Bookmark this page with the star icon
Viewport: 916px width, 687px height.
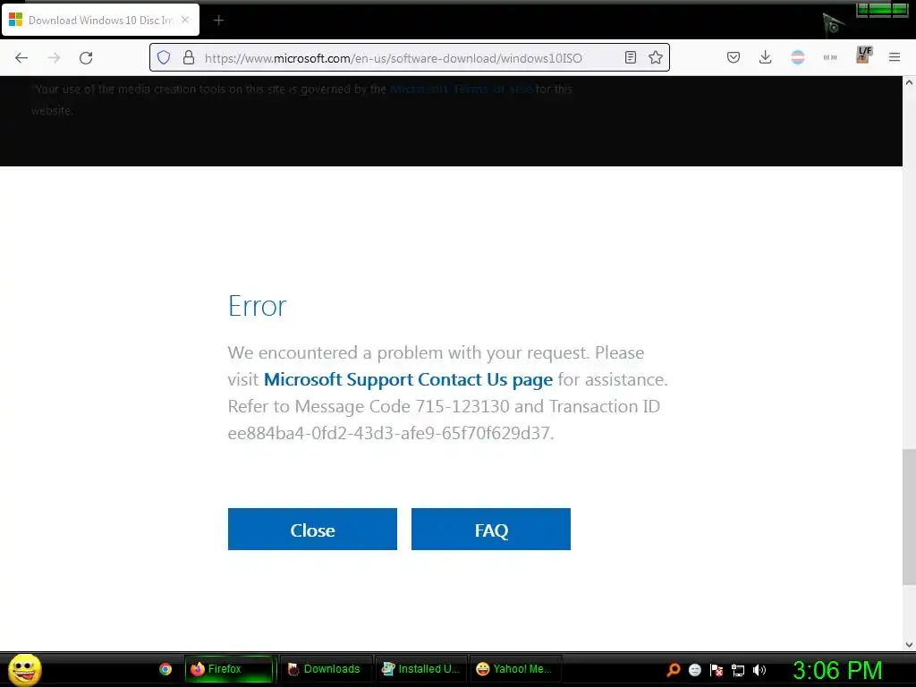pyautogui.click(x=656, y=57)
